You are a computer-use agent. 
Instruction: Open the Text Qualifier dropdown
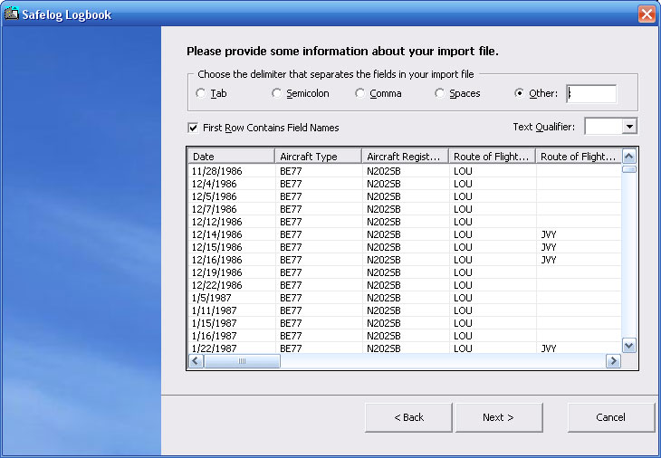click(629, 126)
